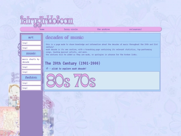Open second [wip] link under fashion
Screen dimensions: 181x136
pyautogui.click(x=31, y=88)
